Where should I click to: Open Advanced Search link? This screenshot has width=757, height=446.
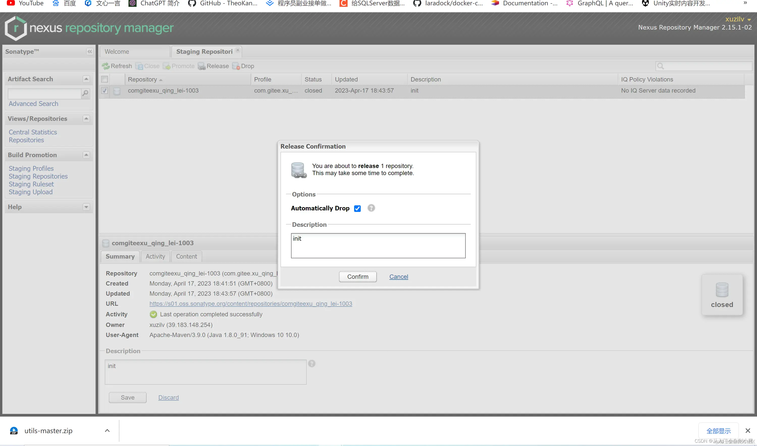point(33,104)
